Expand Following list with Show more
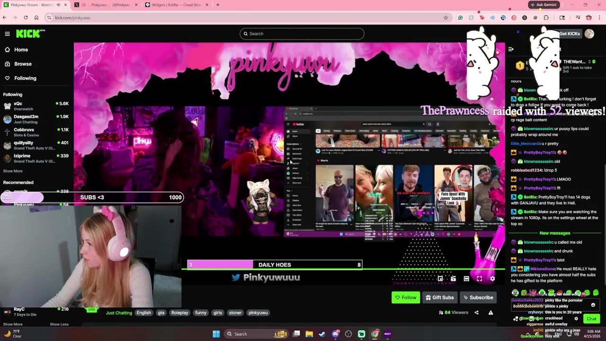The image size is (606, 341). point(13,171)
